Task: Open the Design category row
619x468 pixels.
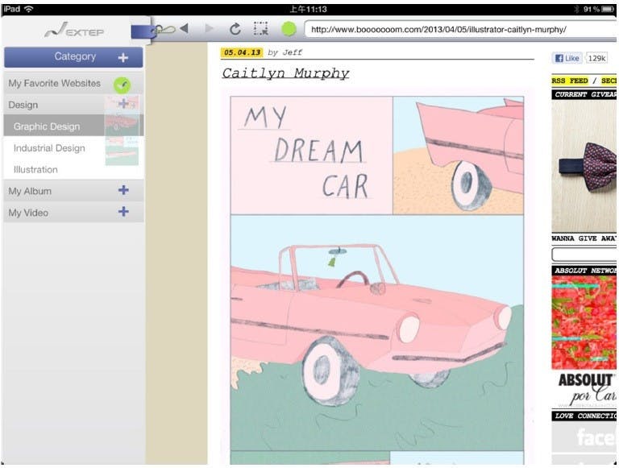Action: tap(73, 105)
